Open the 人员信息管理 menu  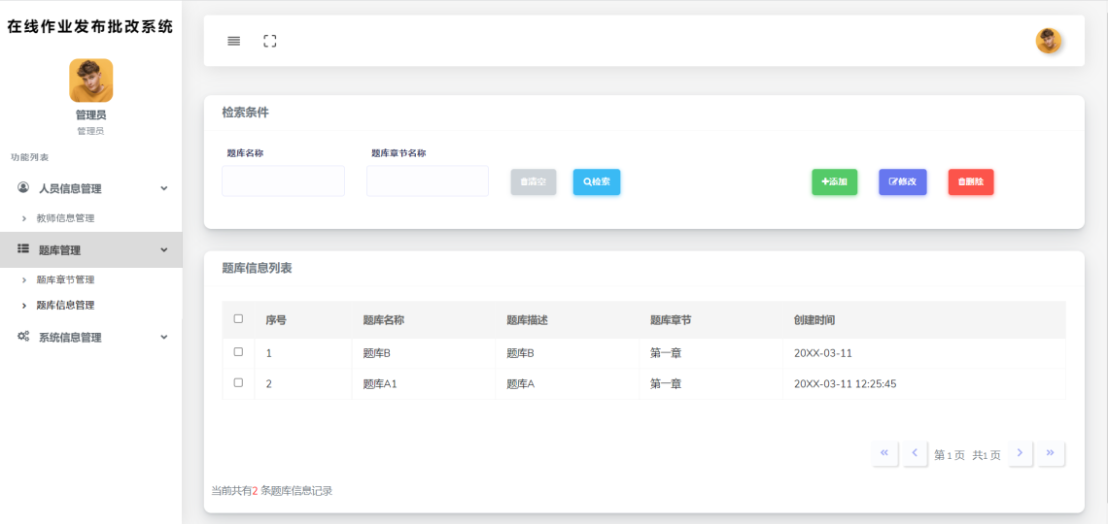[x=91, y=188]
